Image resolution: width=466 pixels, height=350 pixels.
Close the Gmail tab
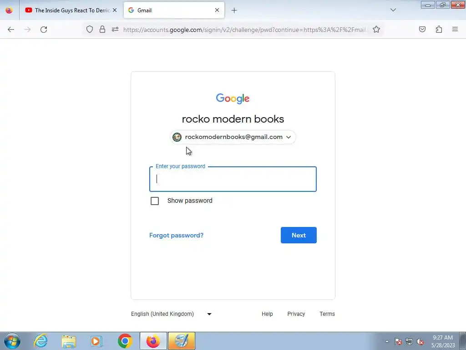[217, 10]
